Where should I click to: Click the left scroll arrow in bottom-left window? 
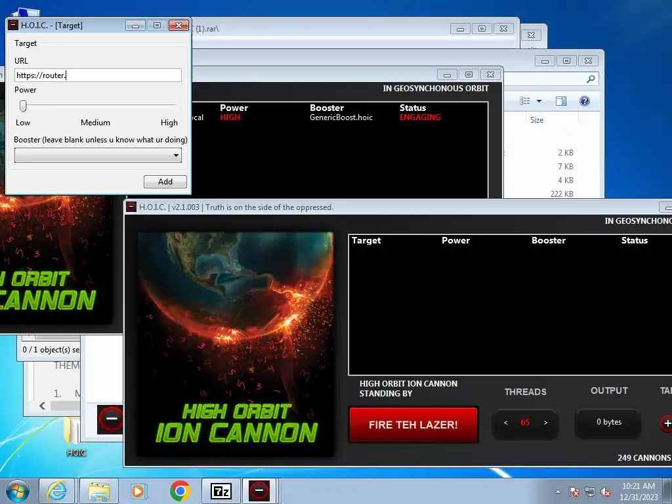43,406
